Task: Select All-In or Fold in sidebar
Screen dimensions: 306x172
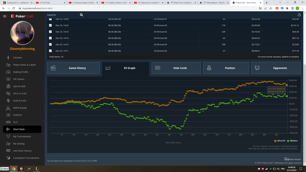Action: tap(20, 93)
